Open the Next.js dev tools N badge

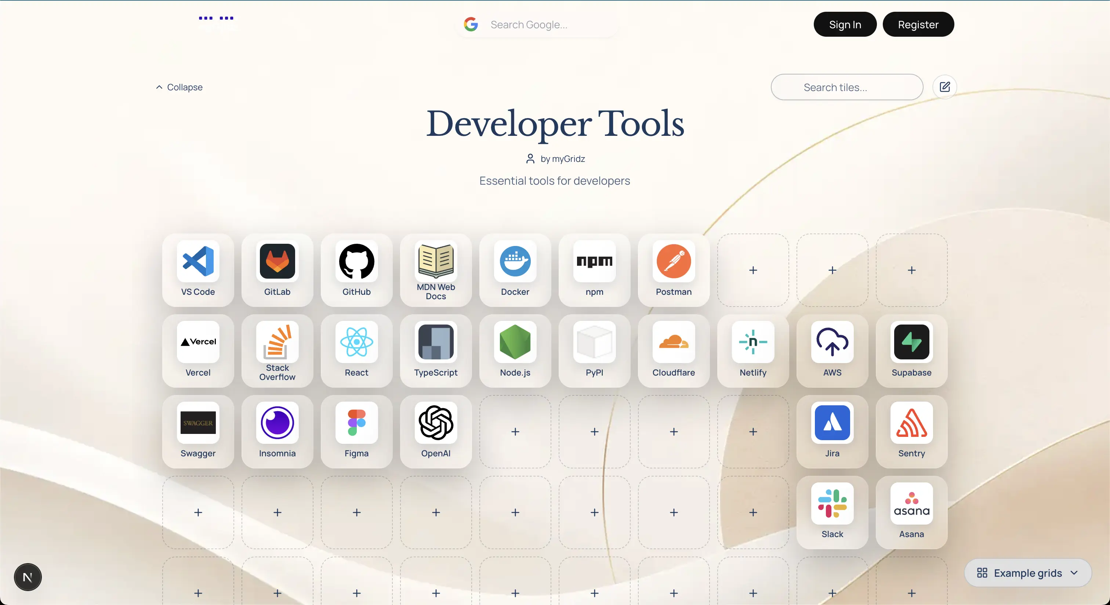[x=28, y=577]
